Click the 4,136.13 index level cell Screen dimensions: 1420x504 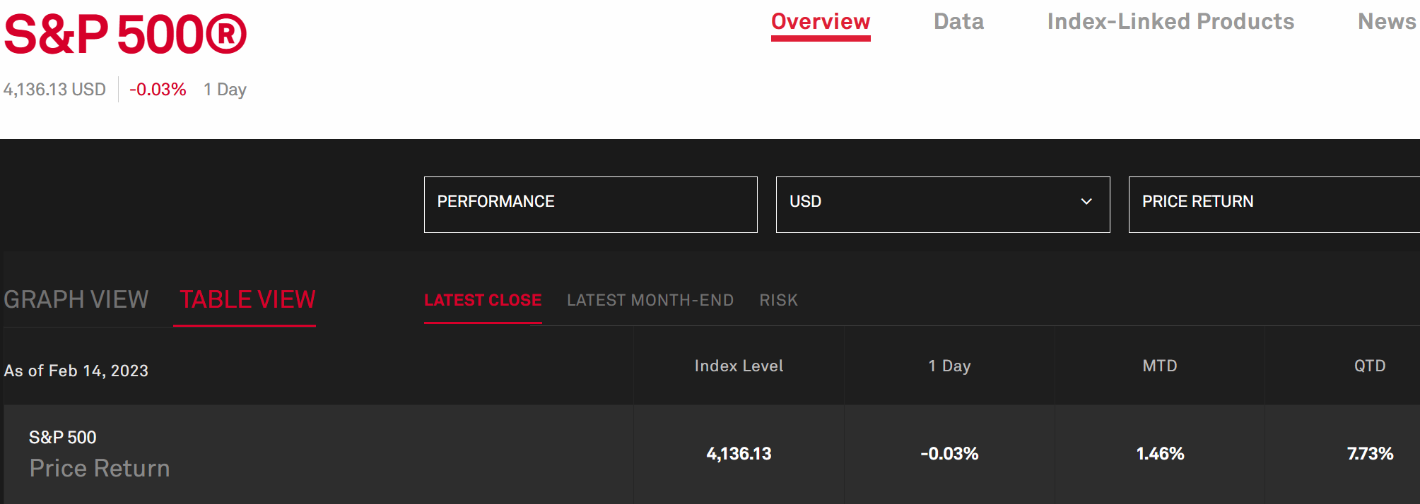pos(739,453)
